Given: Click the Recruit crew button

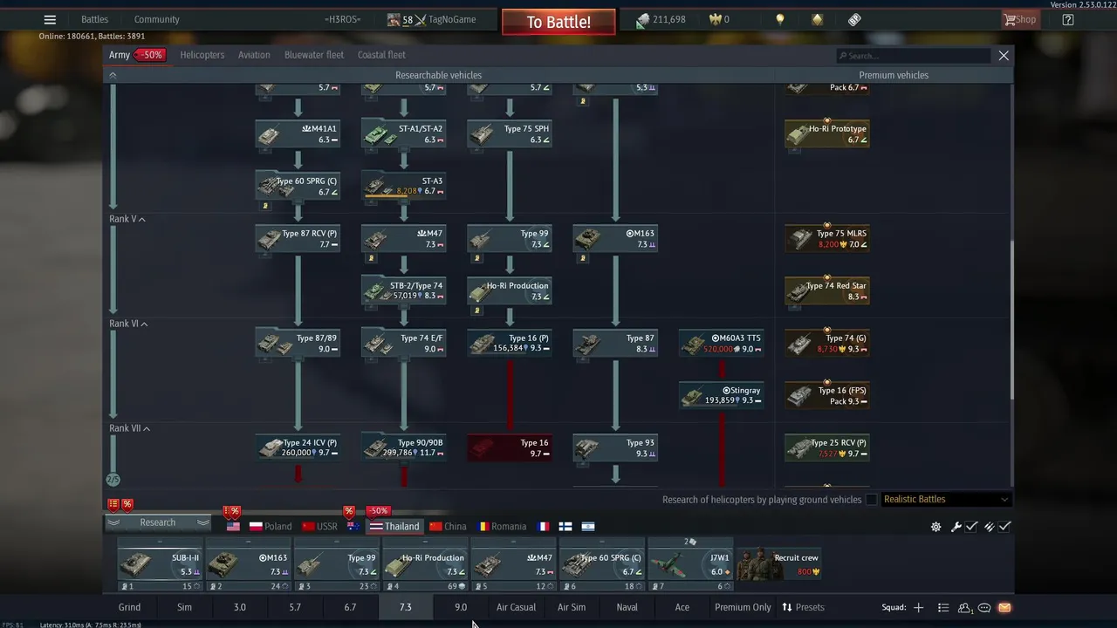Looking at the screenshot, I should tap(778, 563).
